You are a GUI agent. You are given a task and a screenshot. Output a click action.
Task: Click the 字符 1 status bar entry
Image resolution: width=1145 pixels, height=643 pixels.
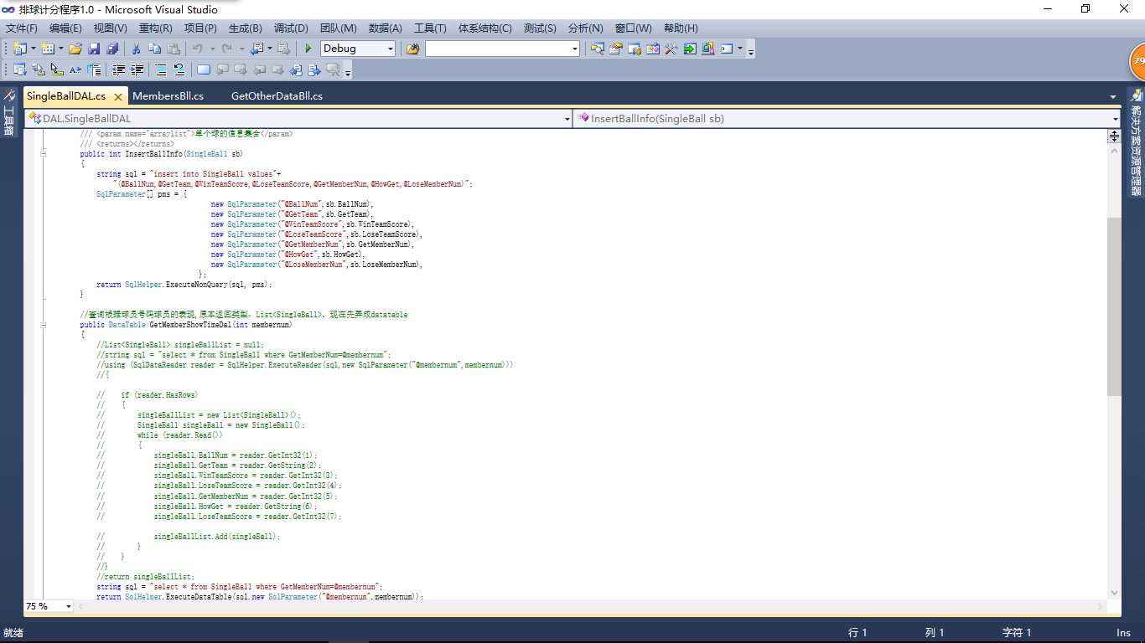click(1017, 633)
